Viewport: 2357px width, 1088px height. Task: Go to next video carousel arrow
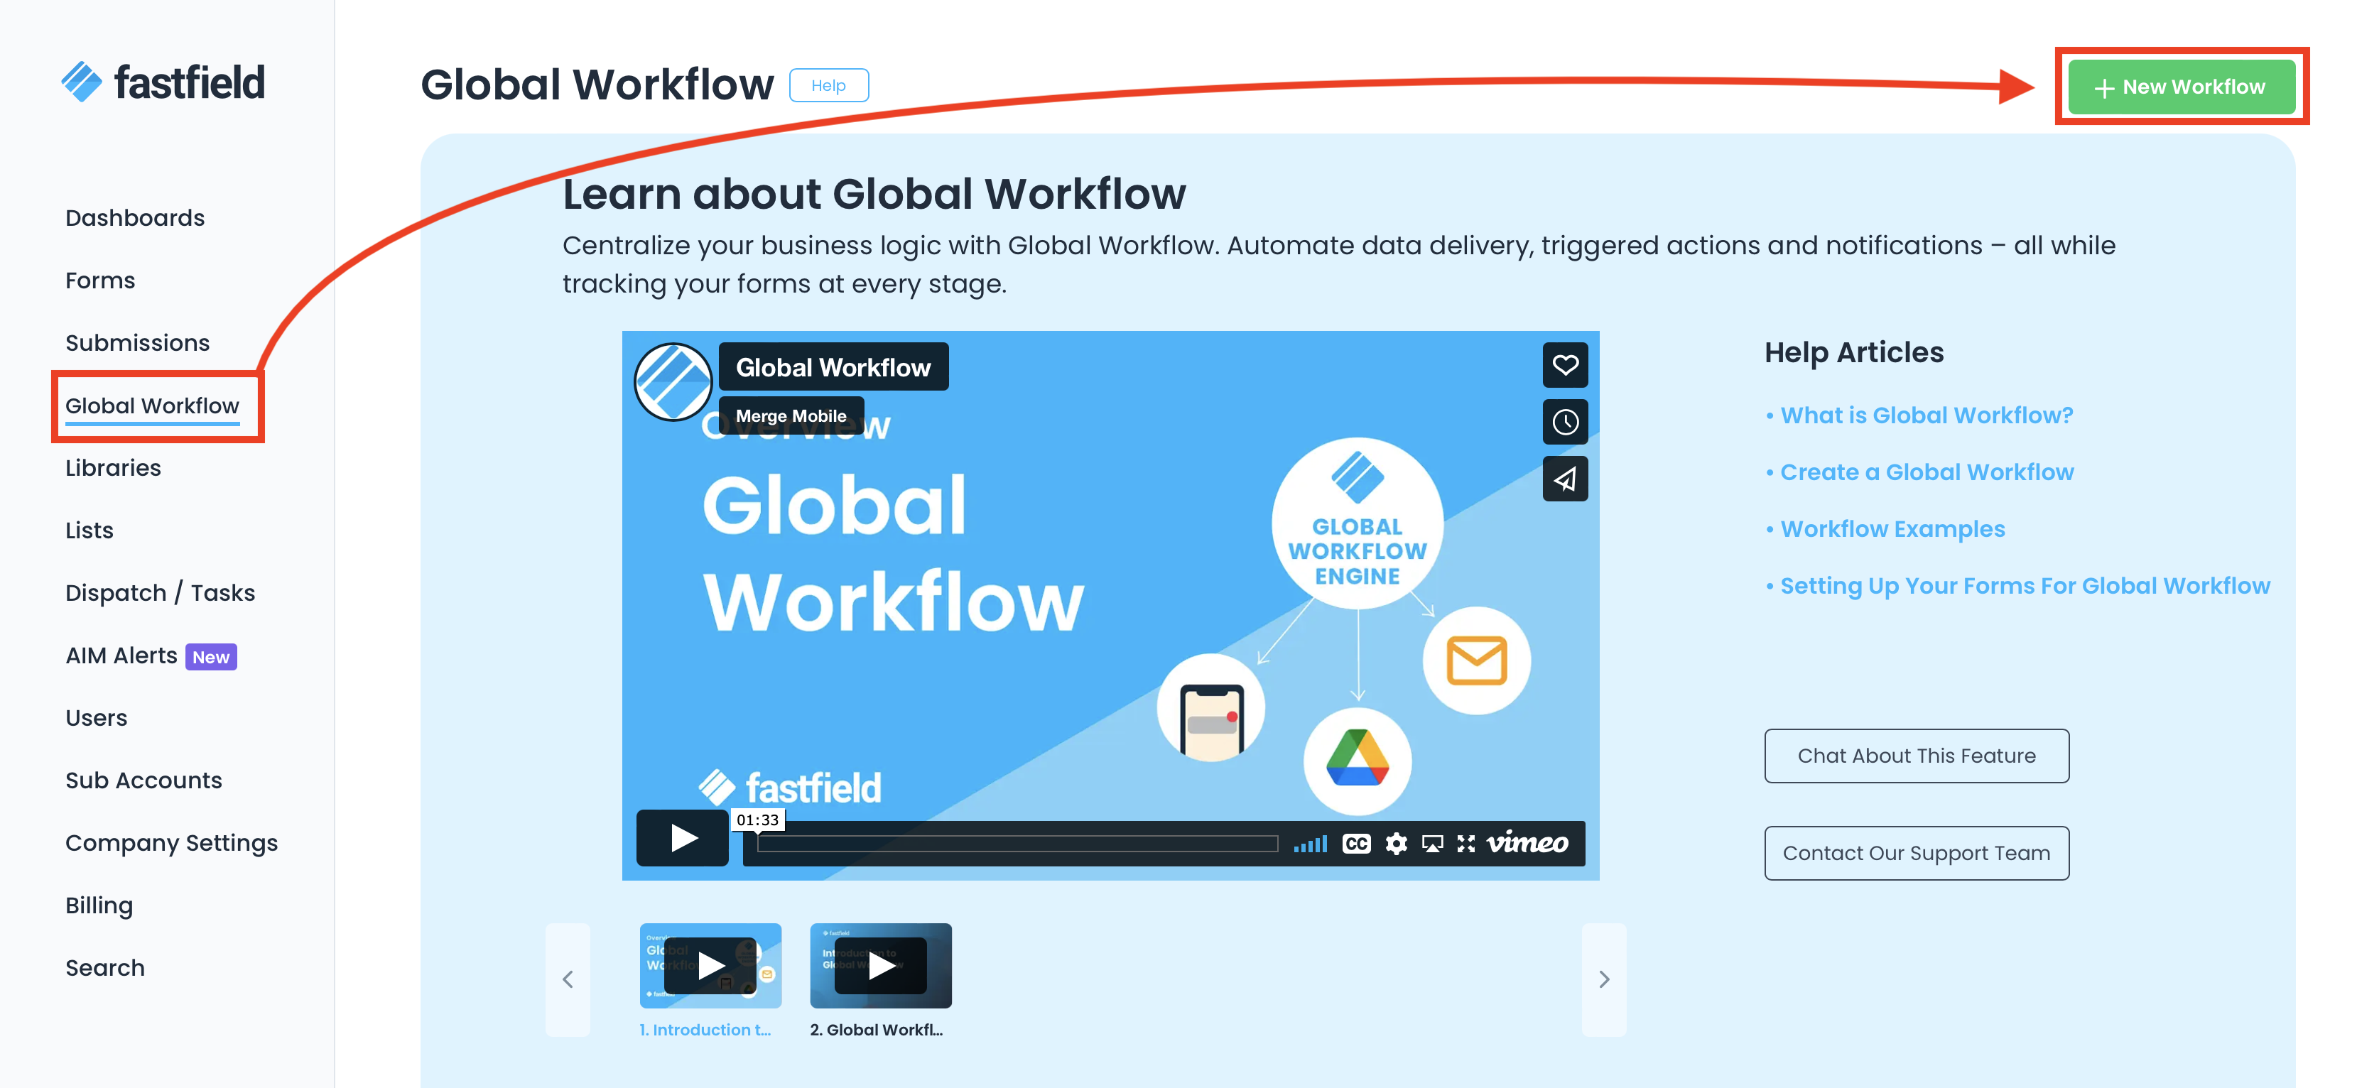1603,979
